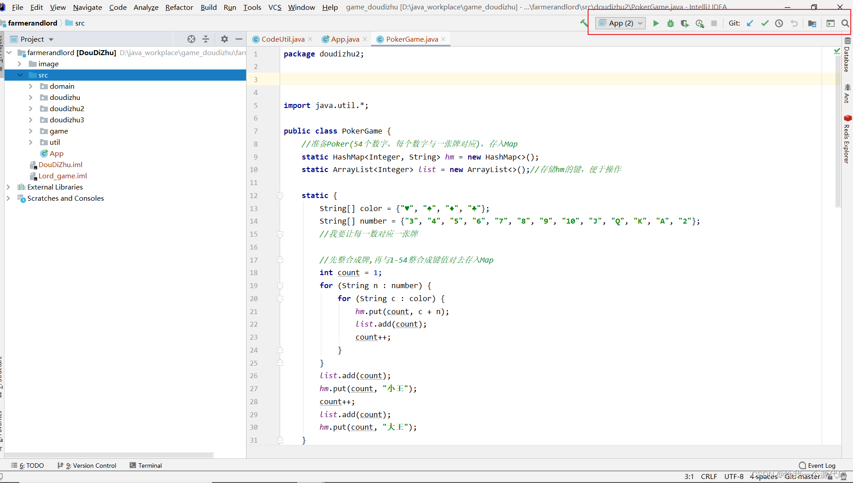
Task: Expand the game package
Action: tap(30, 131)
